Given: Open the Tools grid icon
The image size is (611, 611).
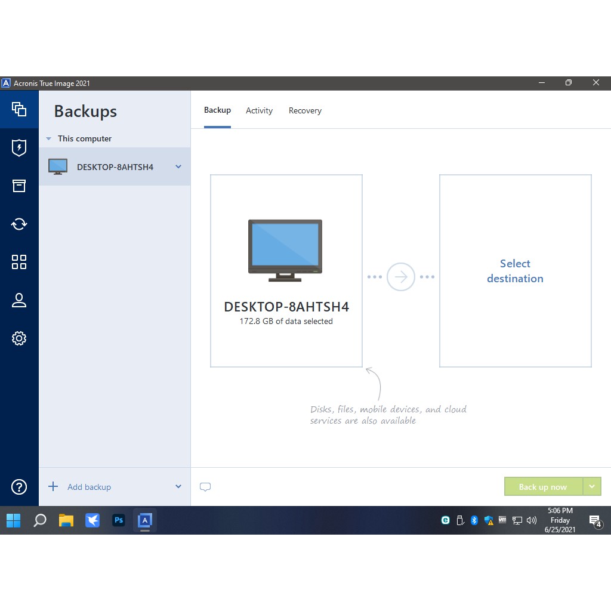Looking at the screenshot, I should (x=19, y=262).
